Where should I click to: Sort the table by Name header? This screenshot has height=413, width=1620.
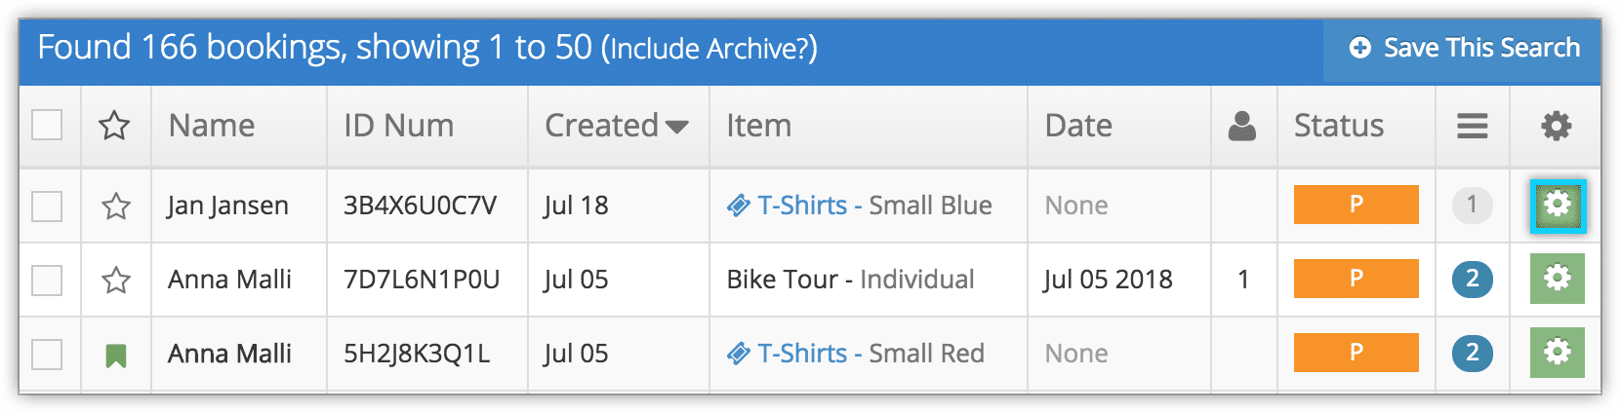click(212, 126)
